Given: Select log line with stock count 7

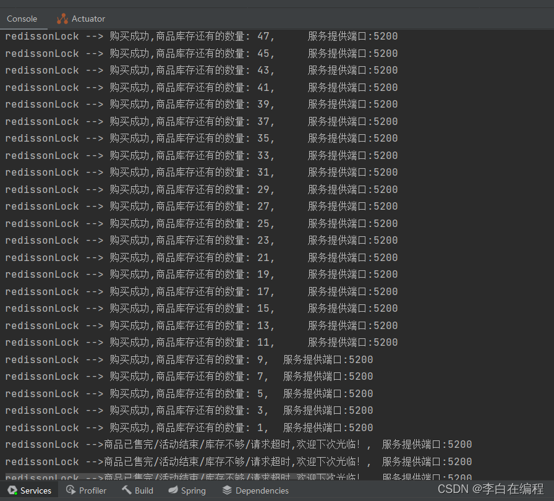Looking at the screenshot, I should (189, 377).
